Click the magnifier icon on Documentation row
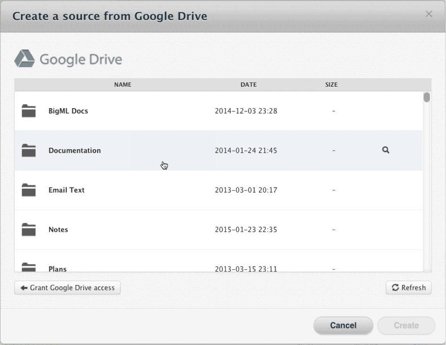 click(x=385, y=150)
